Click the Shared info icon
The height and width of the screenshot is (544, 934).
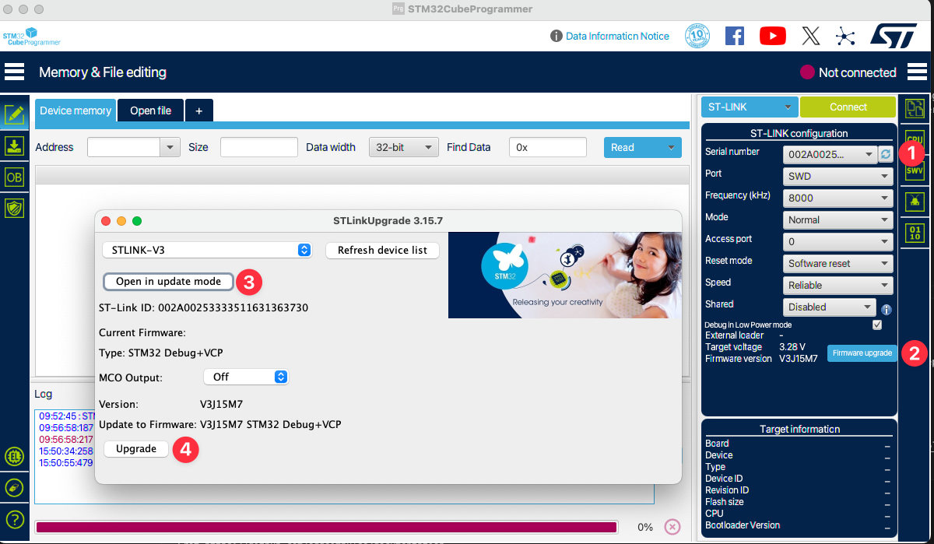pyautogui.click(x=886, y=309)
